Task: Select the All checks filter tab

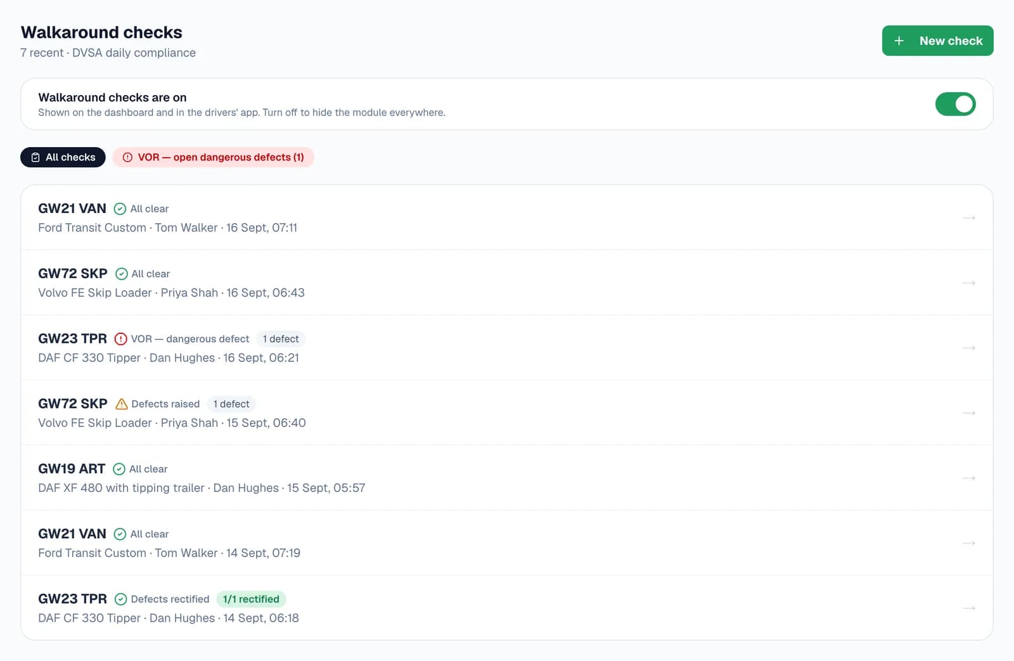Action: tap(63, 157)
